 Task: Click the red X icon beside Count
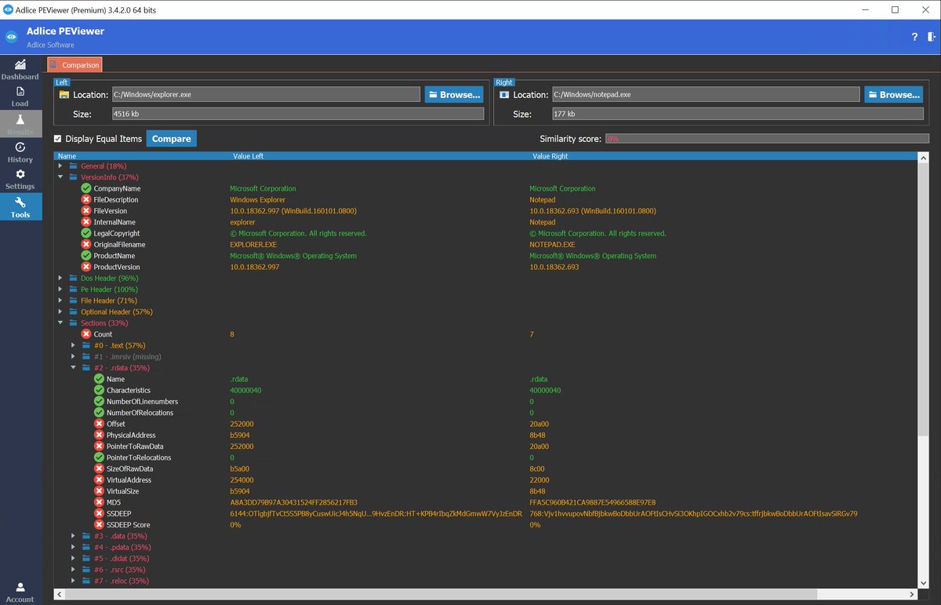(86, 334)
